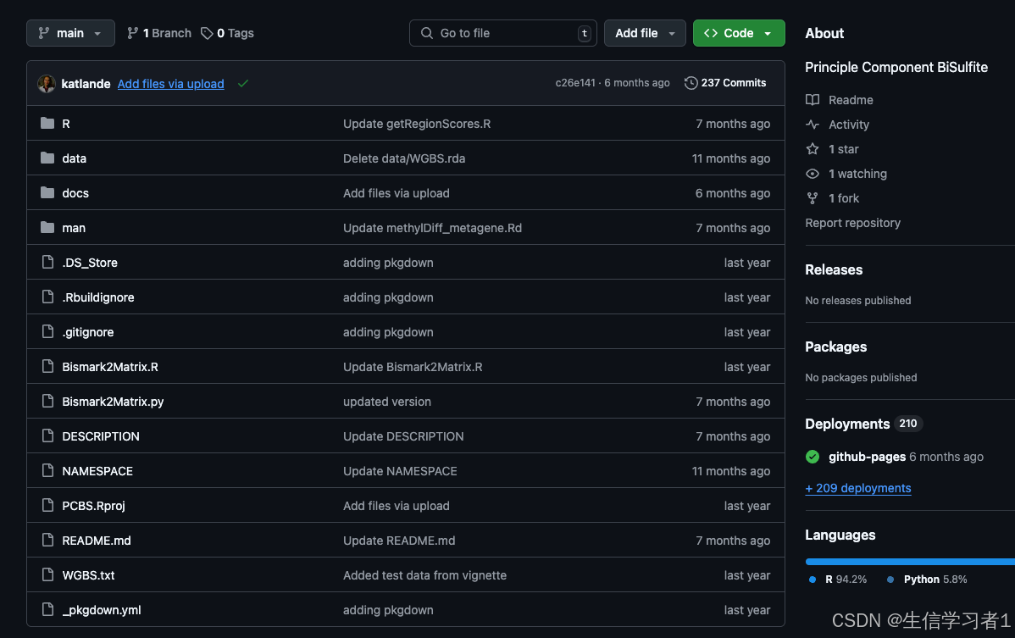The image size is (1015, 638).
Task: Open the Activity sidebar link
Action: 849,125
